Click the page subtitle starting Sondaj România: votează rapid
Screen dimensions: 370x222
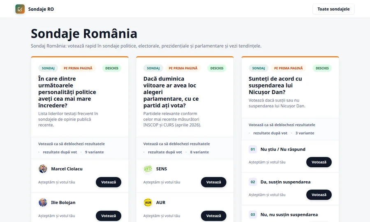[x=146, y=46]
